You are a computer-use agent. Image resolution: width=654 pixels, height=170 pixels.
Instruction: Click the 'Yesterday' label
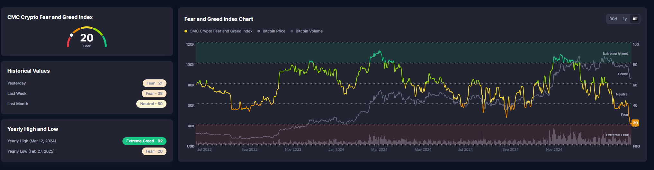(16, 83)
